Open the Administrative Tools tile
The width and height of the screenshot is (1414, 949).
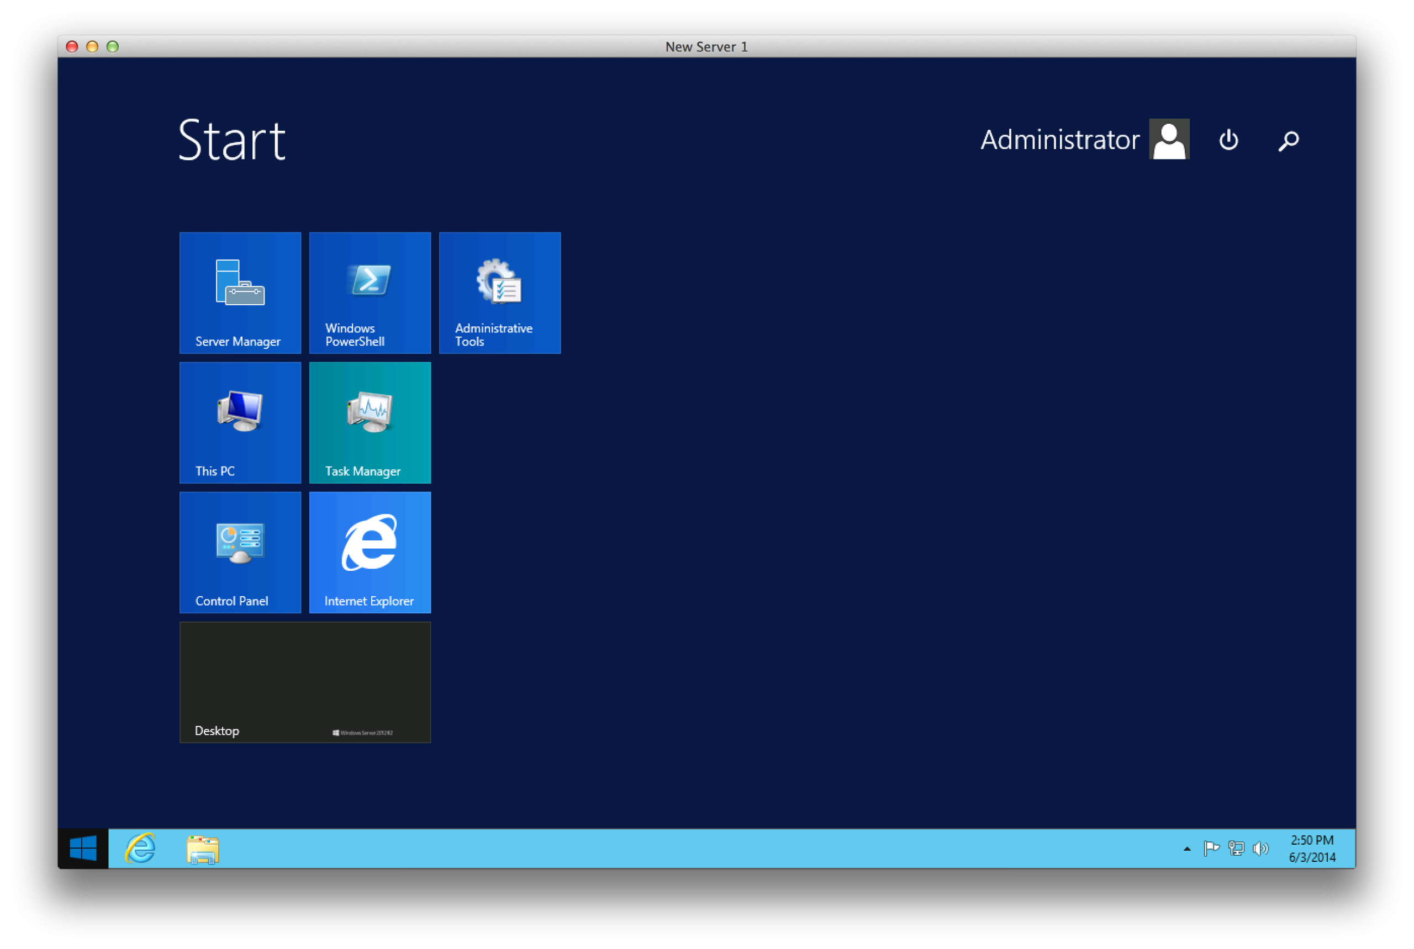[x=499, y=293]
